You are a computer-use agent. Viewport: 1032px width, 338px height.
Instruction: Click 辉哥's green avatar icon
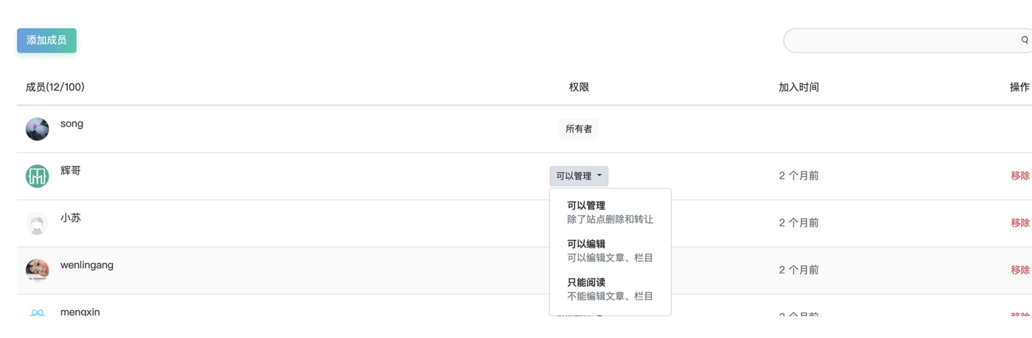(x=37, y=176)
